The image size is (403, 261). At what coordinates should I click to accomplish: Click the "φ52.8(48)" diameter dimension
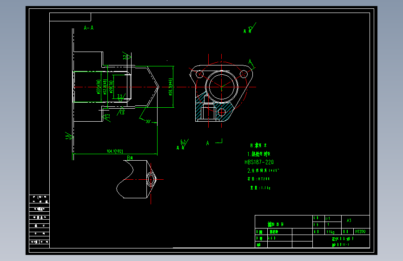(105, 87)
